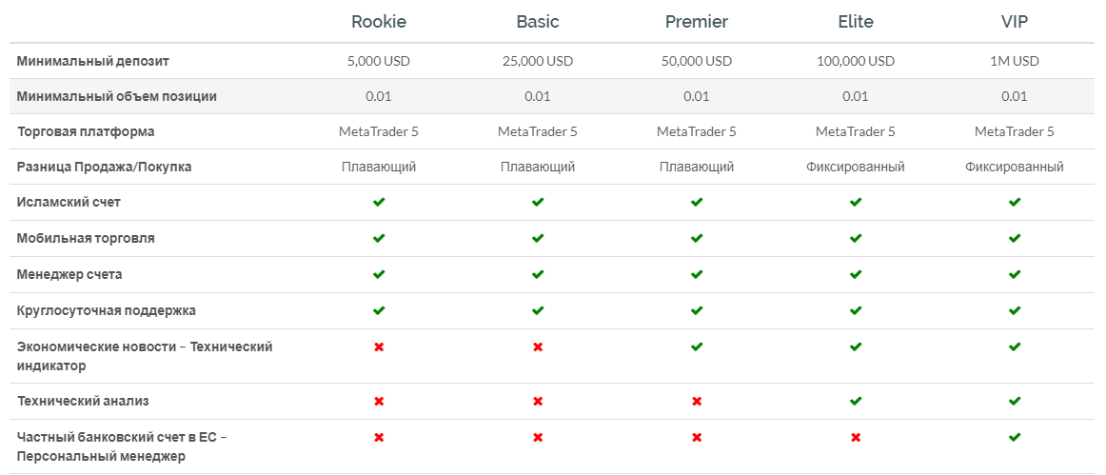
Task: Click the Premier checkmark for Экономические новости
Action: coord(697,346)
